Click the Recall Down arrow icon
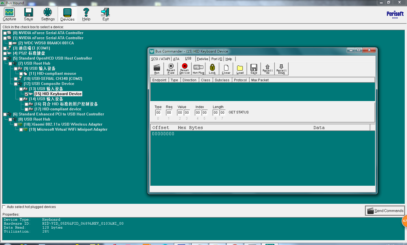407x245 pixels. coord(282,69)
